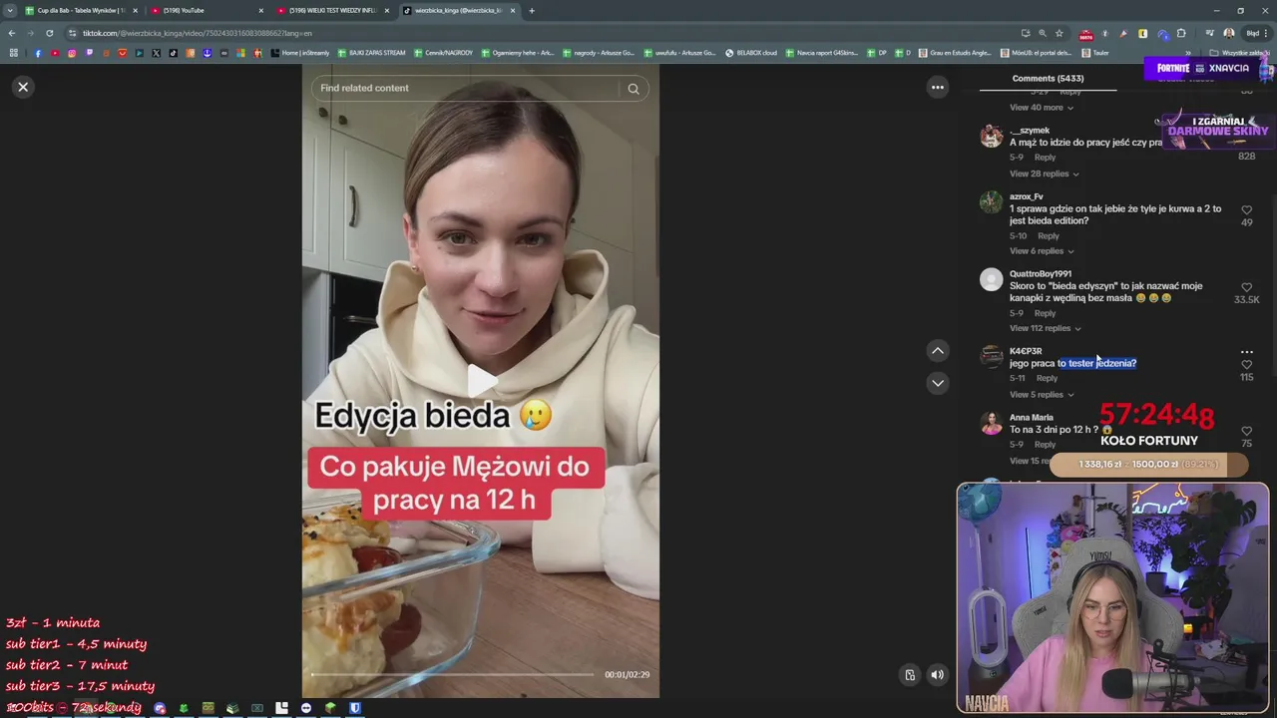The height and width of the screenshot is (718, 1277).
Task: Open the options dots on K4€P3R's comment
Action: [x=1246, y=352]
